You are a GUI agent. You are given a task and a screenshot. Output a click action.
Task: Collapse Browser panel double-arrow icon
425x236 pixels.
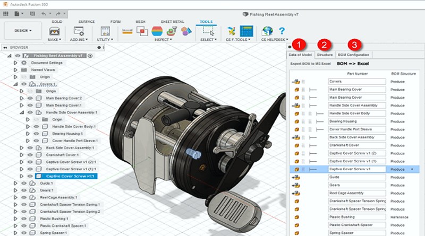[5, 47]
